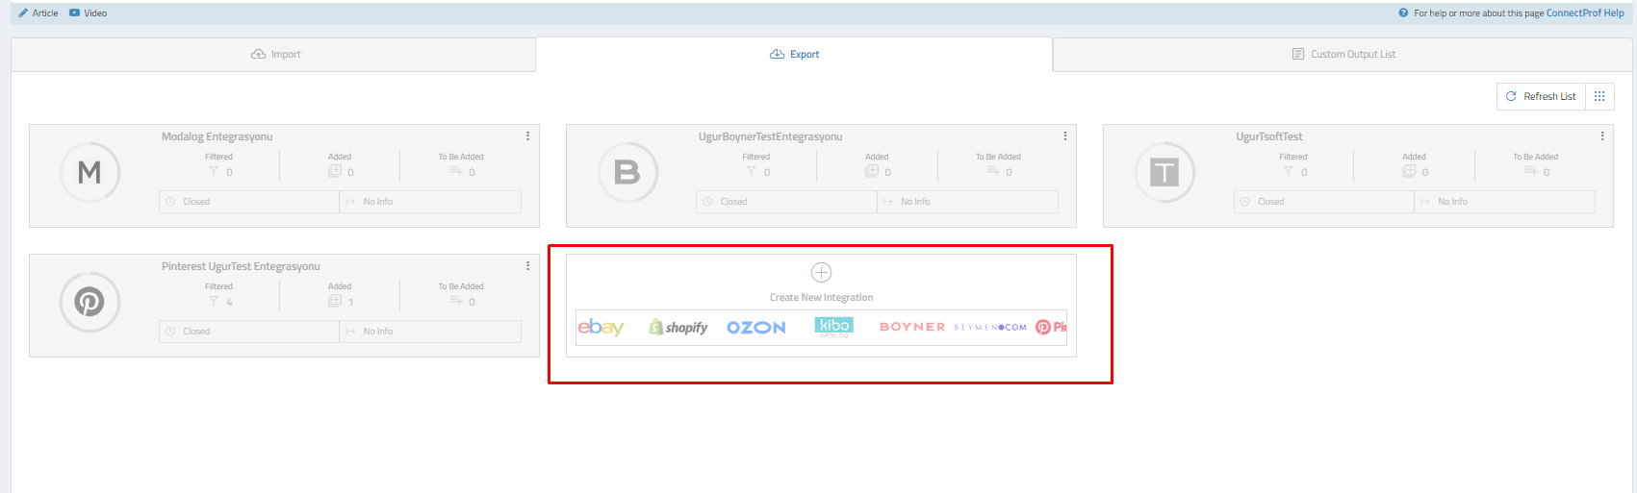Switch to the Import tab

pos(275,55)
